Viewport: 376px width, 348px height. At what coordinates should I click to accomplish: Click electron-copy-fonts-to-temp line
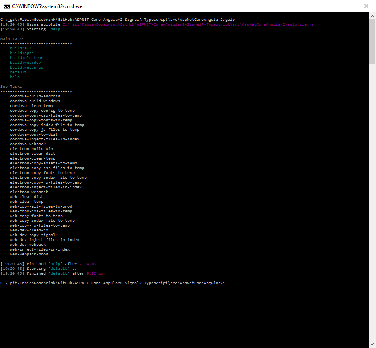click(x=42, y=173)
